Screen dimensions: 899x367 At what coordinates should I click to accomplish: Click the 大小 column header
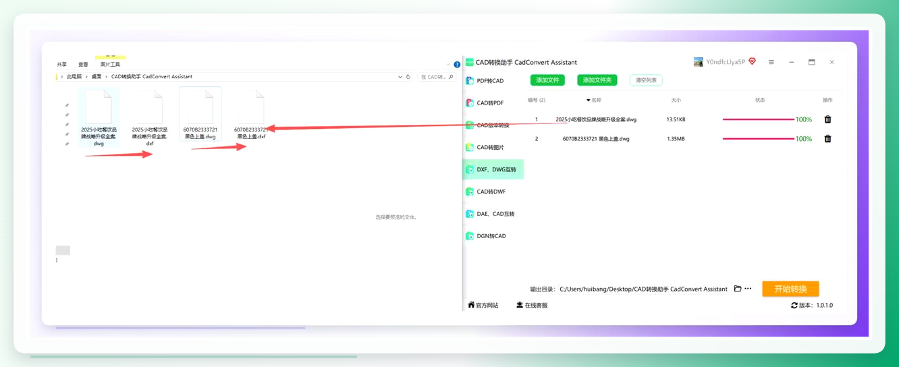pos(676,100)
